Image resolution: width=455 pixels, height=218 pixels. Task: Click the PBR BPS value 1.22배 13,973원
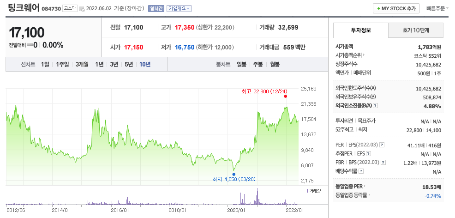click(422, 163)
